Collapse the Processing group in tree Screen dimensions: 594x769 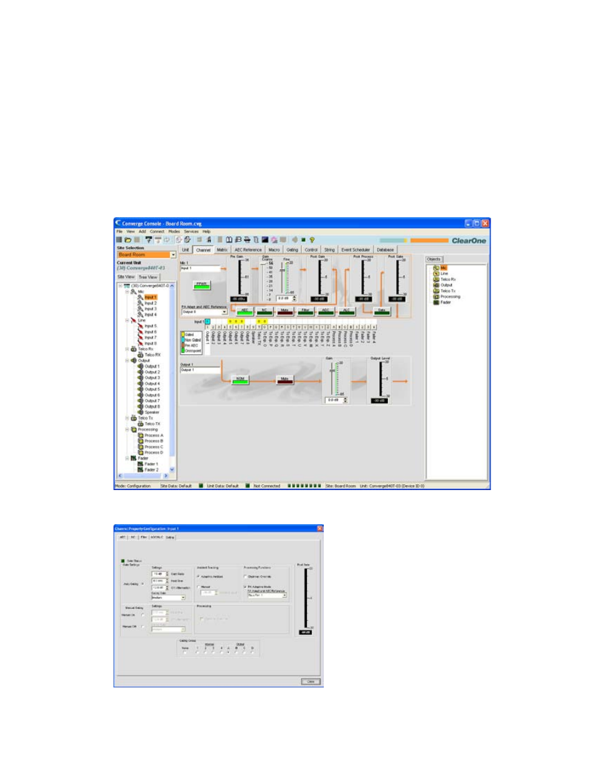pyautogui.click(x=127, y=430)
